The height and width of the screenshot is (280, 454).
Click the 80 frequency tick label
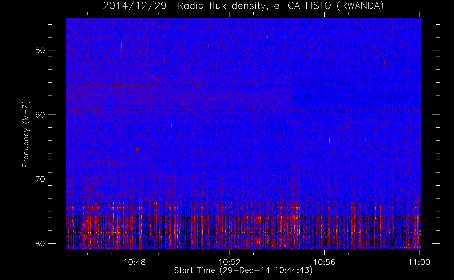(x=40, y=244)
